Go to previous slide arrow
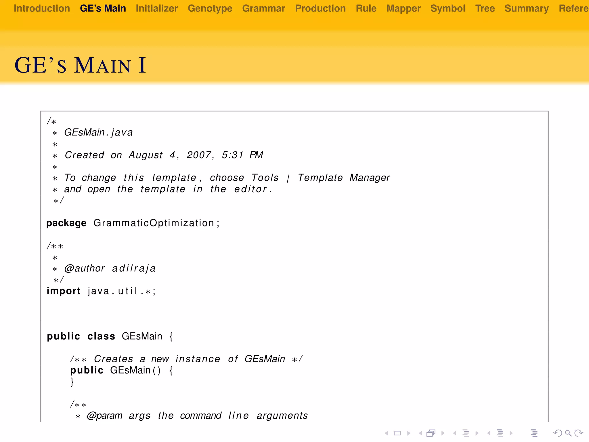The width and height of the screenshot is (589, 442). coord(387,433)
